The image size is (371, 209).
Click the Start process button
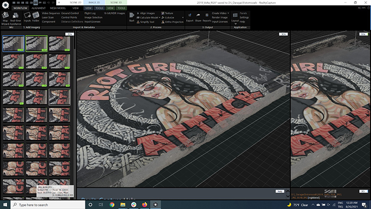coord(131,17)
